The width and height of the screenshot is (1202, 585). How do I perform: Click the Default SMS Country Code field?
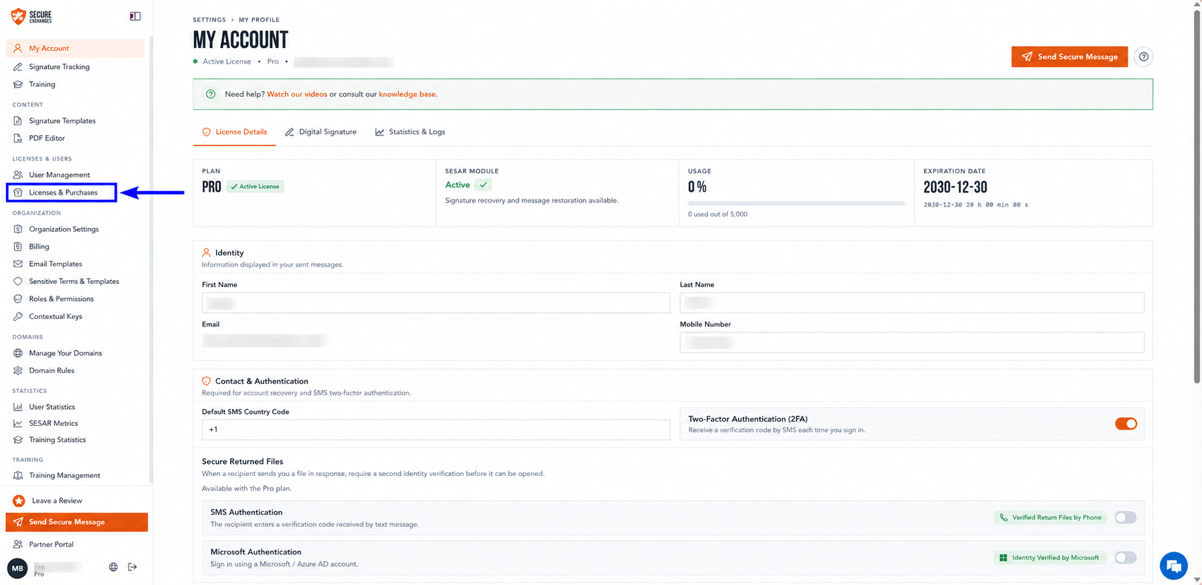point(435,429)
